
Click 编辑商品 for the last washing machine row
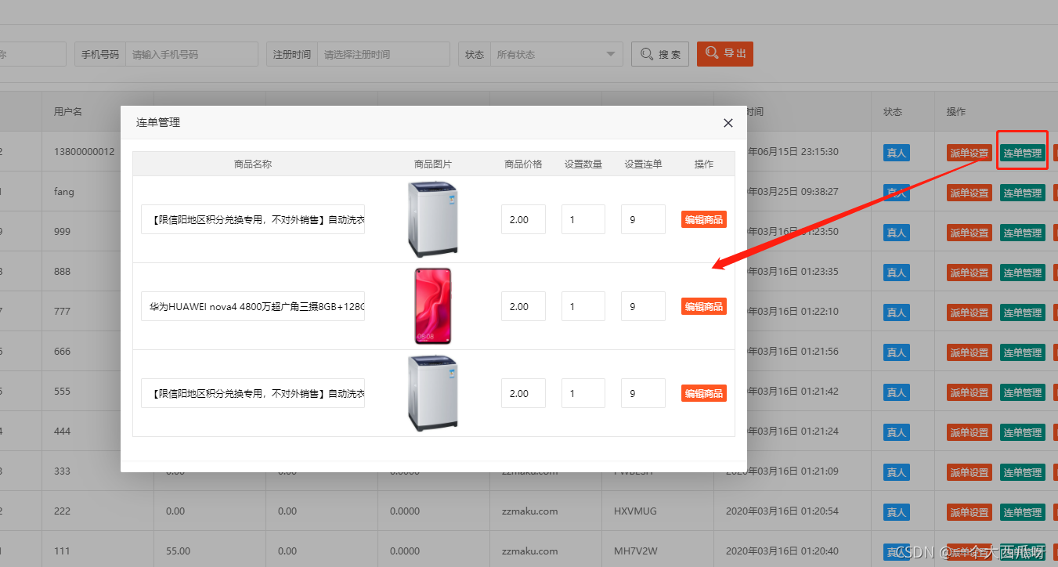(702, 392)
